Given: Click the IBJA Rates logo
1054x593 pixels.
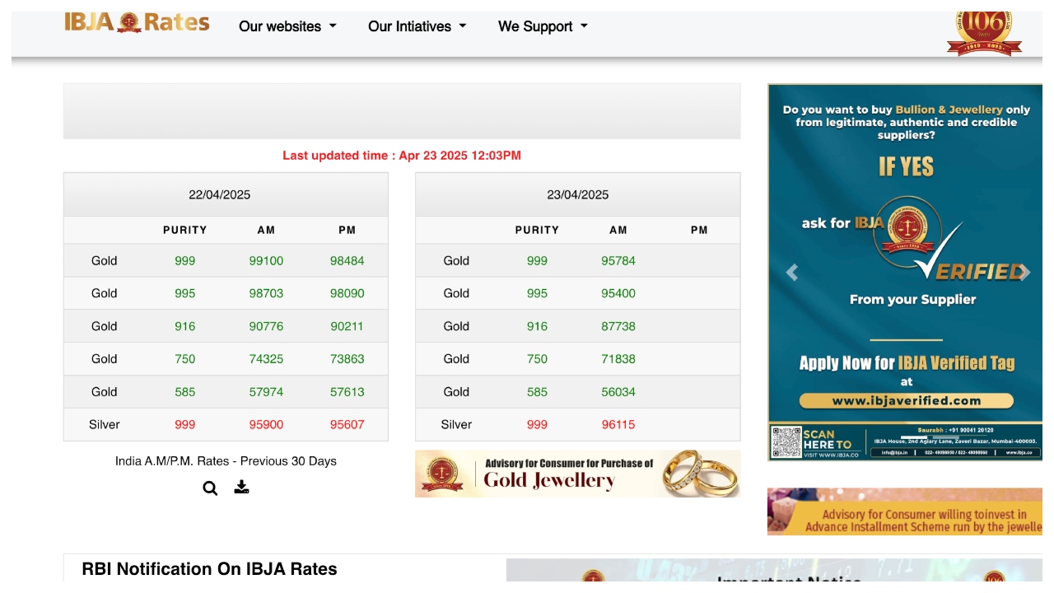Looking at the screenshot, I should pos(137,23).
